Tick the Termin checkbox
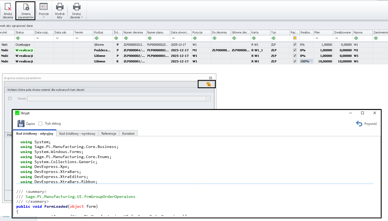The width and height of the screenshot is (388, 221). pyautogui.click(x=10, y=99)
